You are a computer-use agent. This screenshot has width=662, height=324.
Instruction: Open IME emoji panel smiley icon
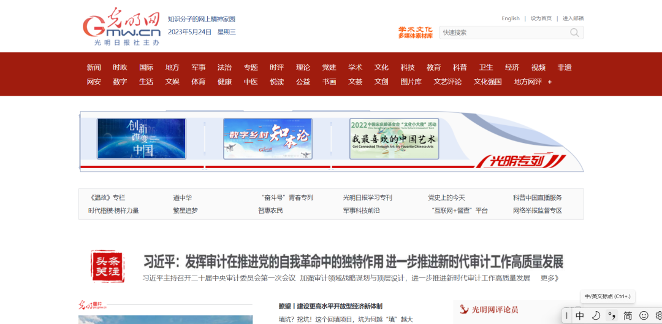[x=644, y=315]
